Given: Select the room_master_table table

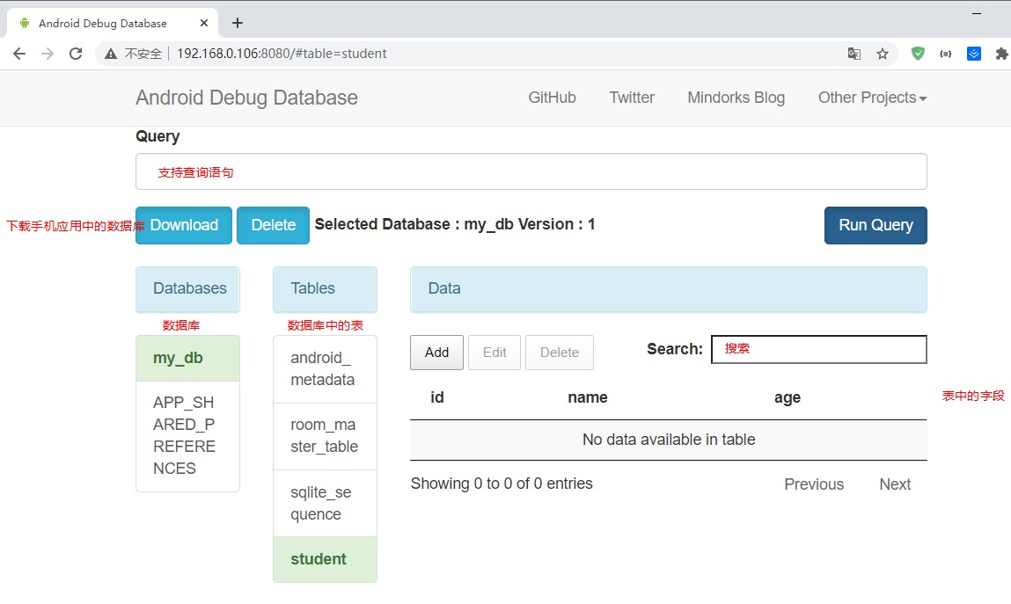Looking at the screenshot, I should (x=325, y=436).
